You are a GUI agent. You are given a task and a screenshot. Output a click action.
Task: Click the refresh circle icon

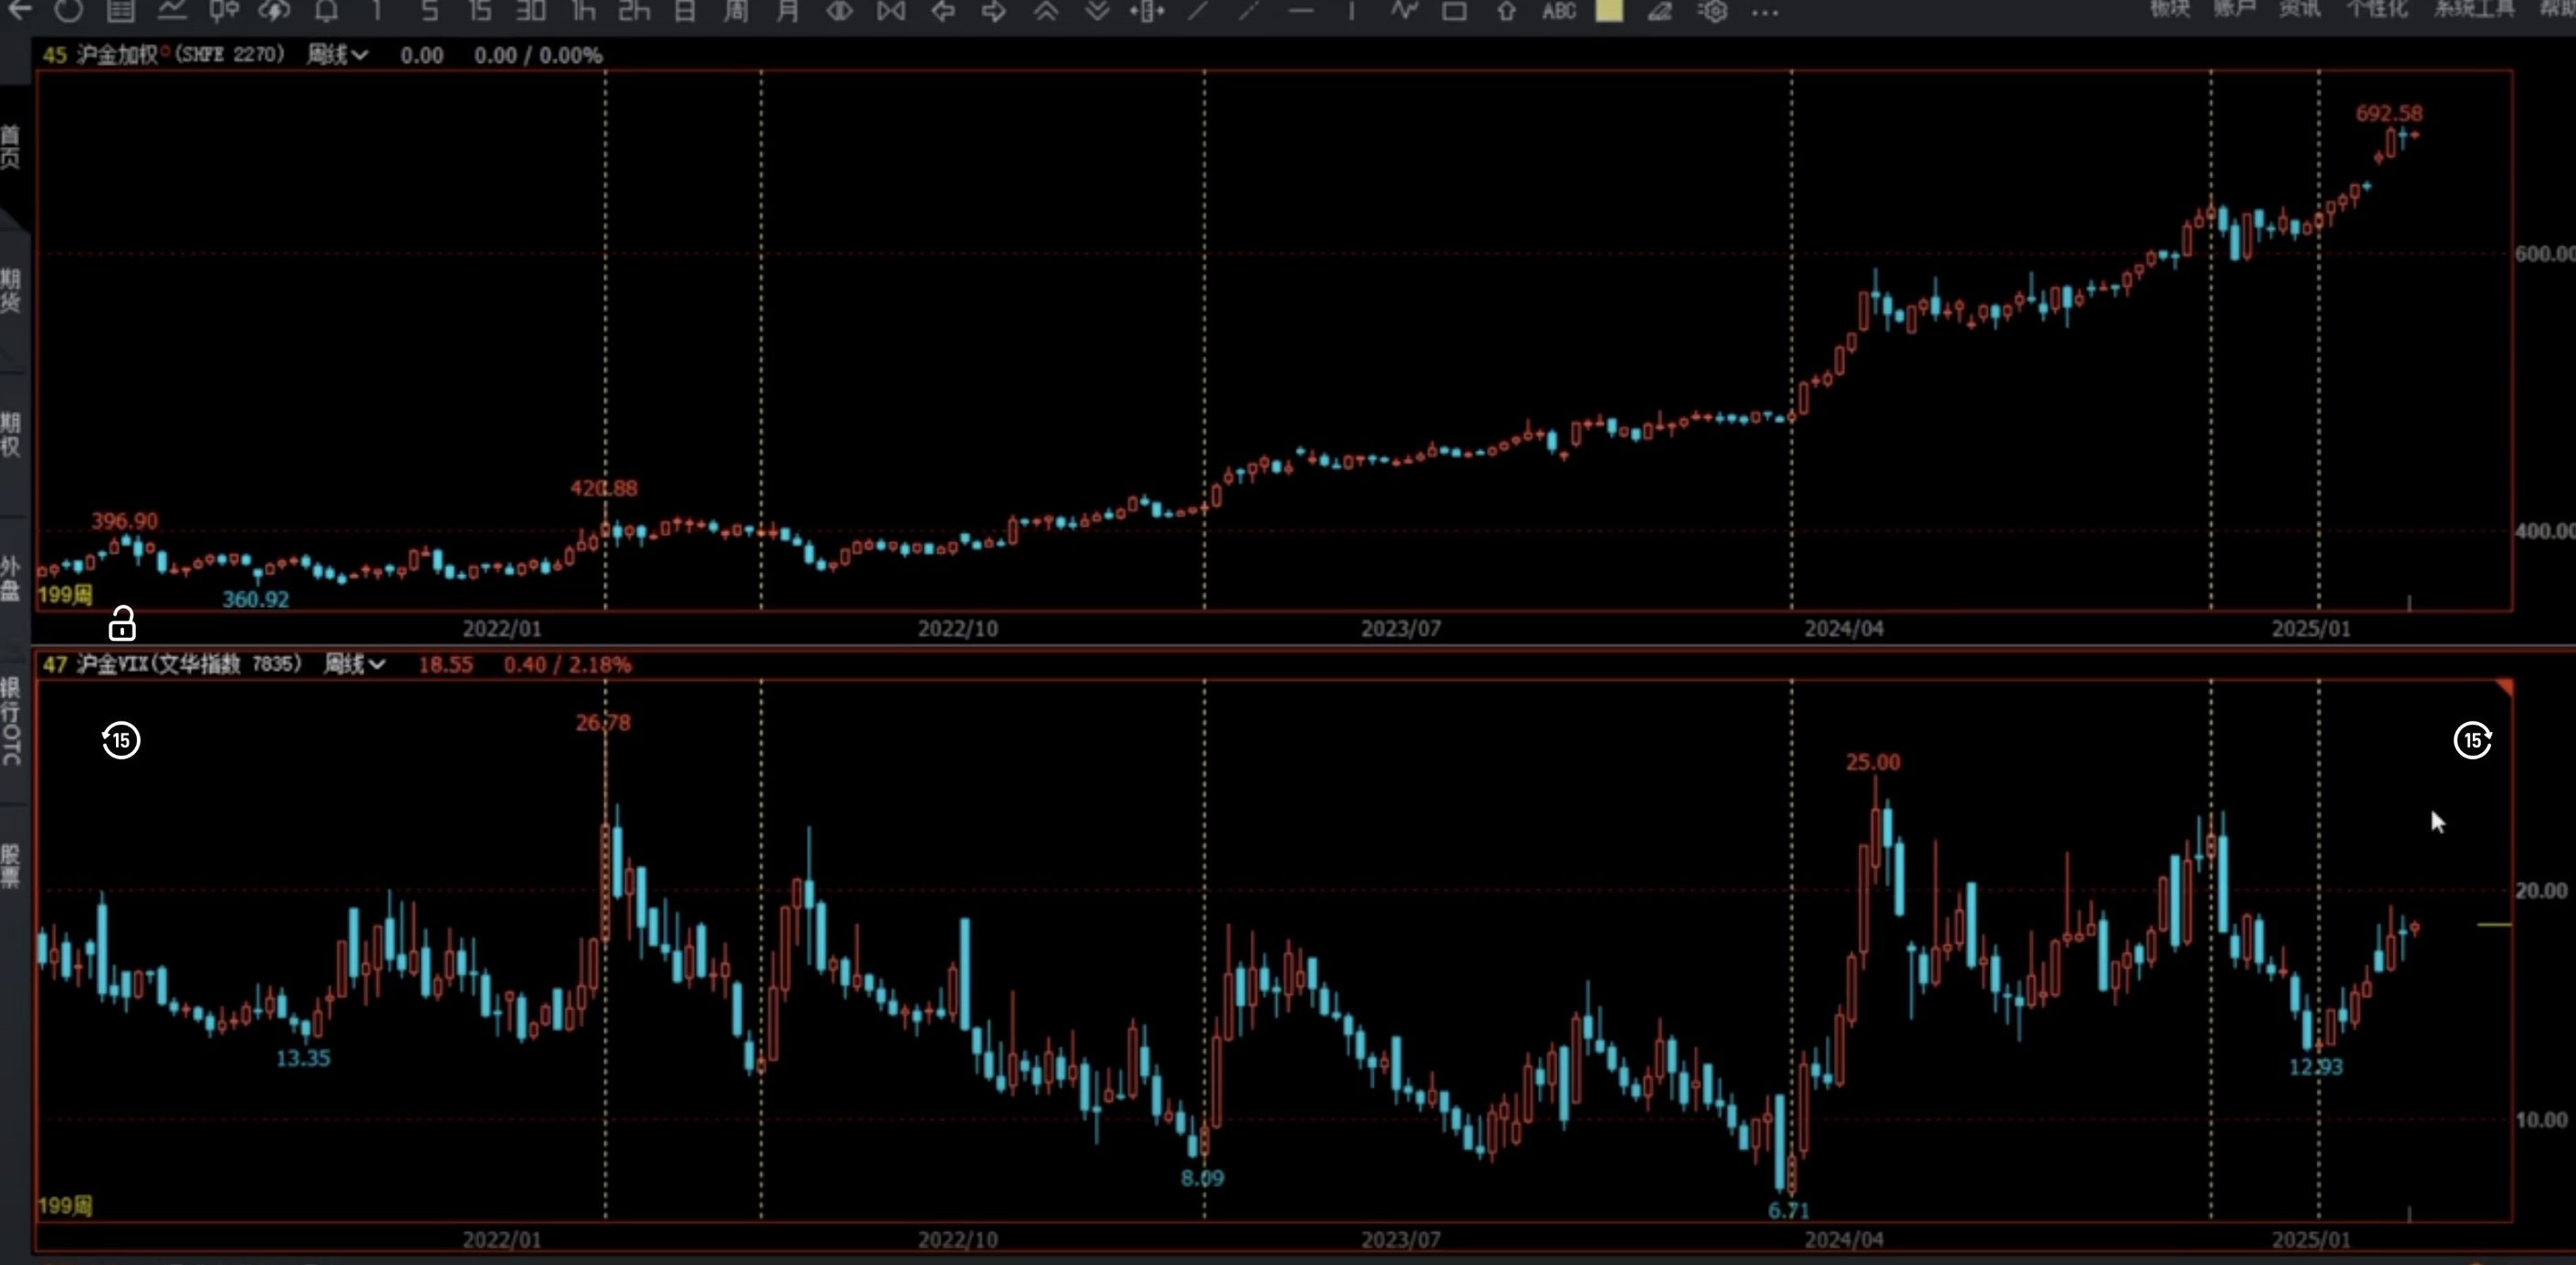(69, 10)
